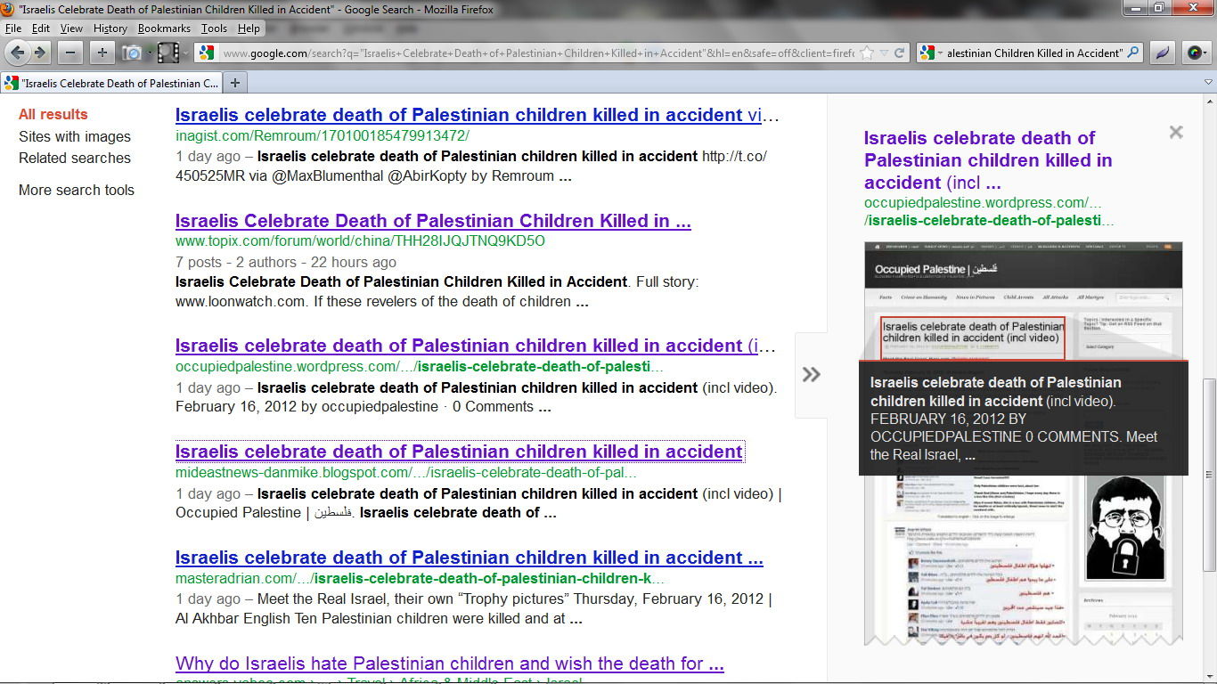1217x684 pixels.
Task: Click the magnifier icon in search box
Action: 1133,53
